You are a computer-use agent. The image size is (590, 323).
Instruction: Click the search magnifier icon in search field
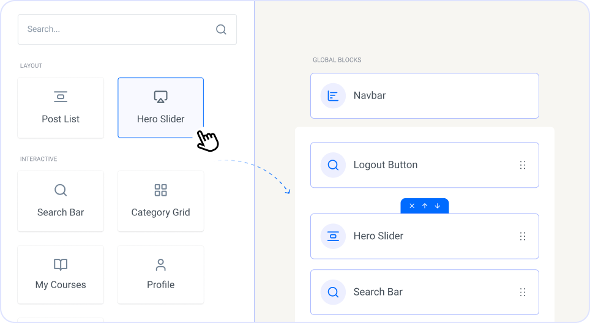click(x=222, y=29)
